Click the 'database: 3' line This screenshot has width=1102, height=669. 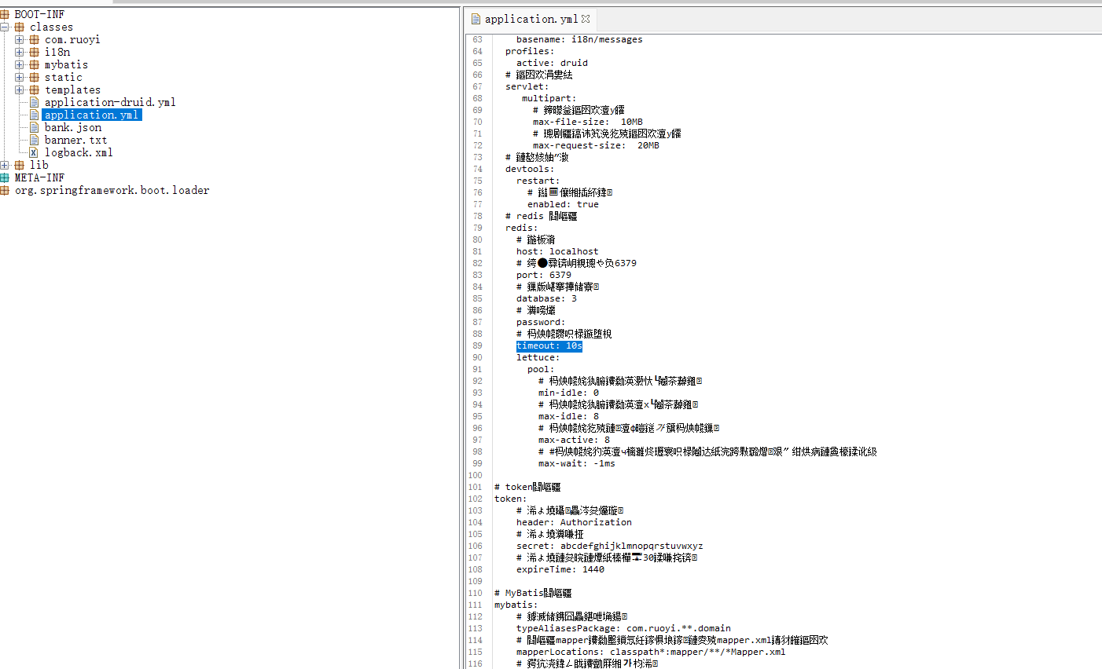point(546,298)
